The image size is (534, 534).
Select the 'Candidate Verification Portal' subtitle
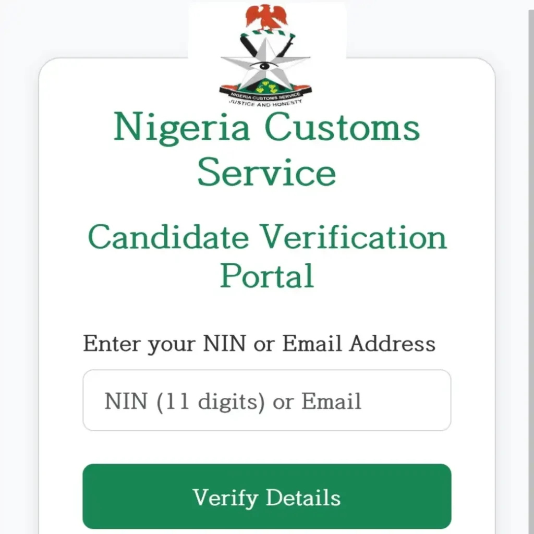click(x=267, y=254)
